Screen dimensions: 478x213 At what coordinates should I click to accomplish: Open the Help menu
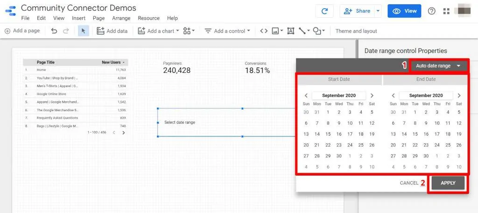pyautogui.click(x=172, y=18)
